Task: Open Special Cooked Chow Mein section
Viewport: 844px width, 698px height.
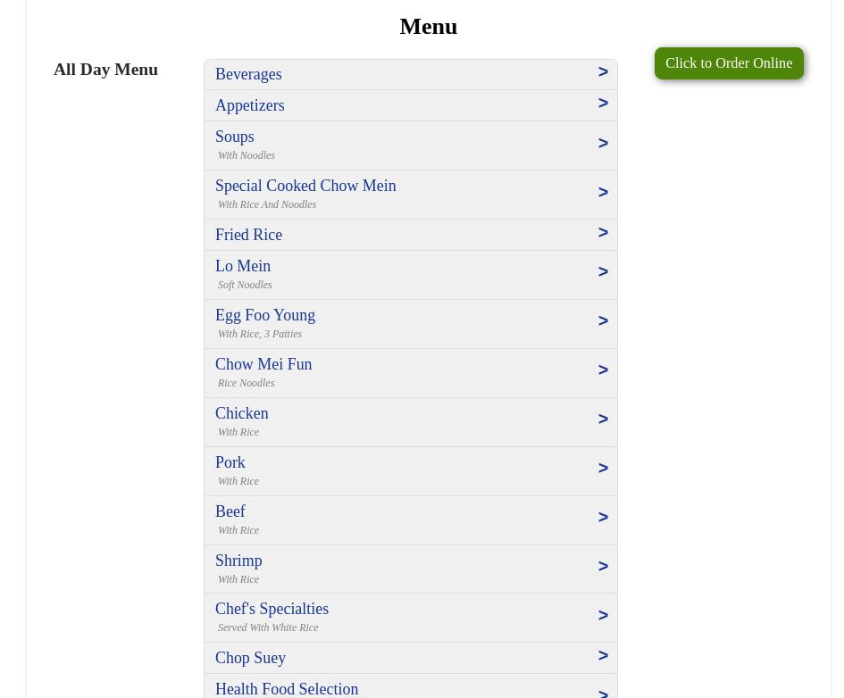Action: (305, 187)
